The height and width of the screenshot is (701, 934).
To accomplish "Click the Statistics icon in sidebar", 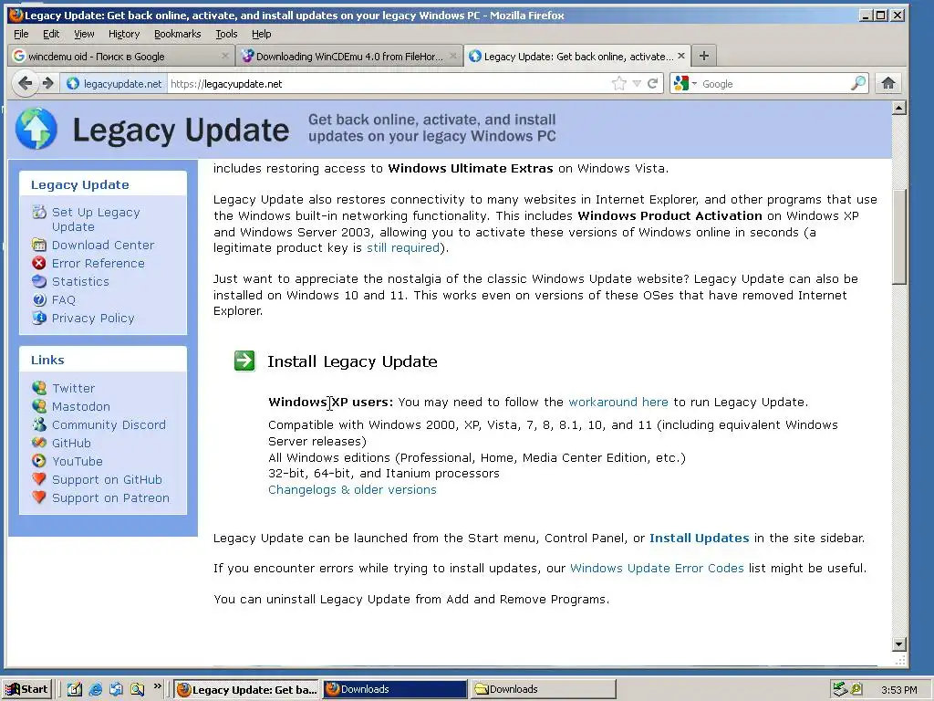I will point(39,281).
